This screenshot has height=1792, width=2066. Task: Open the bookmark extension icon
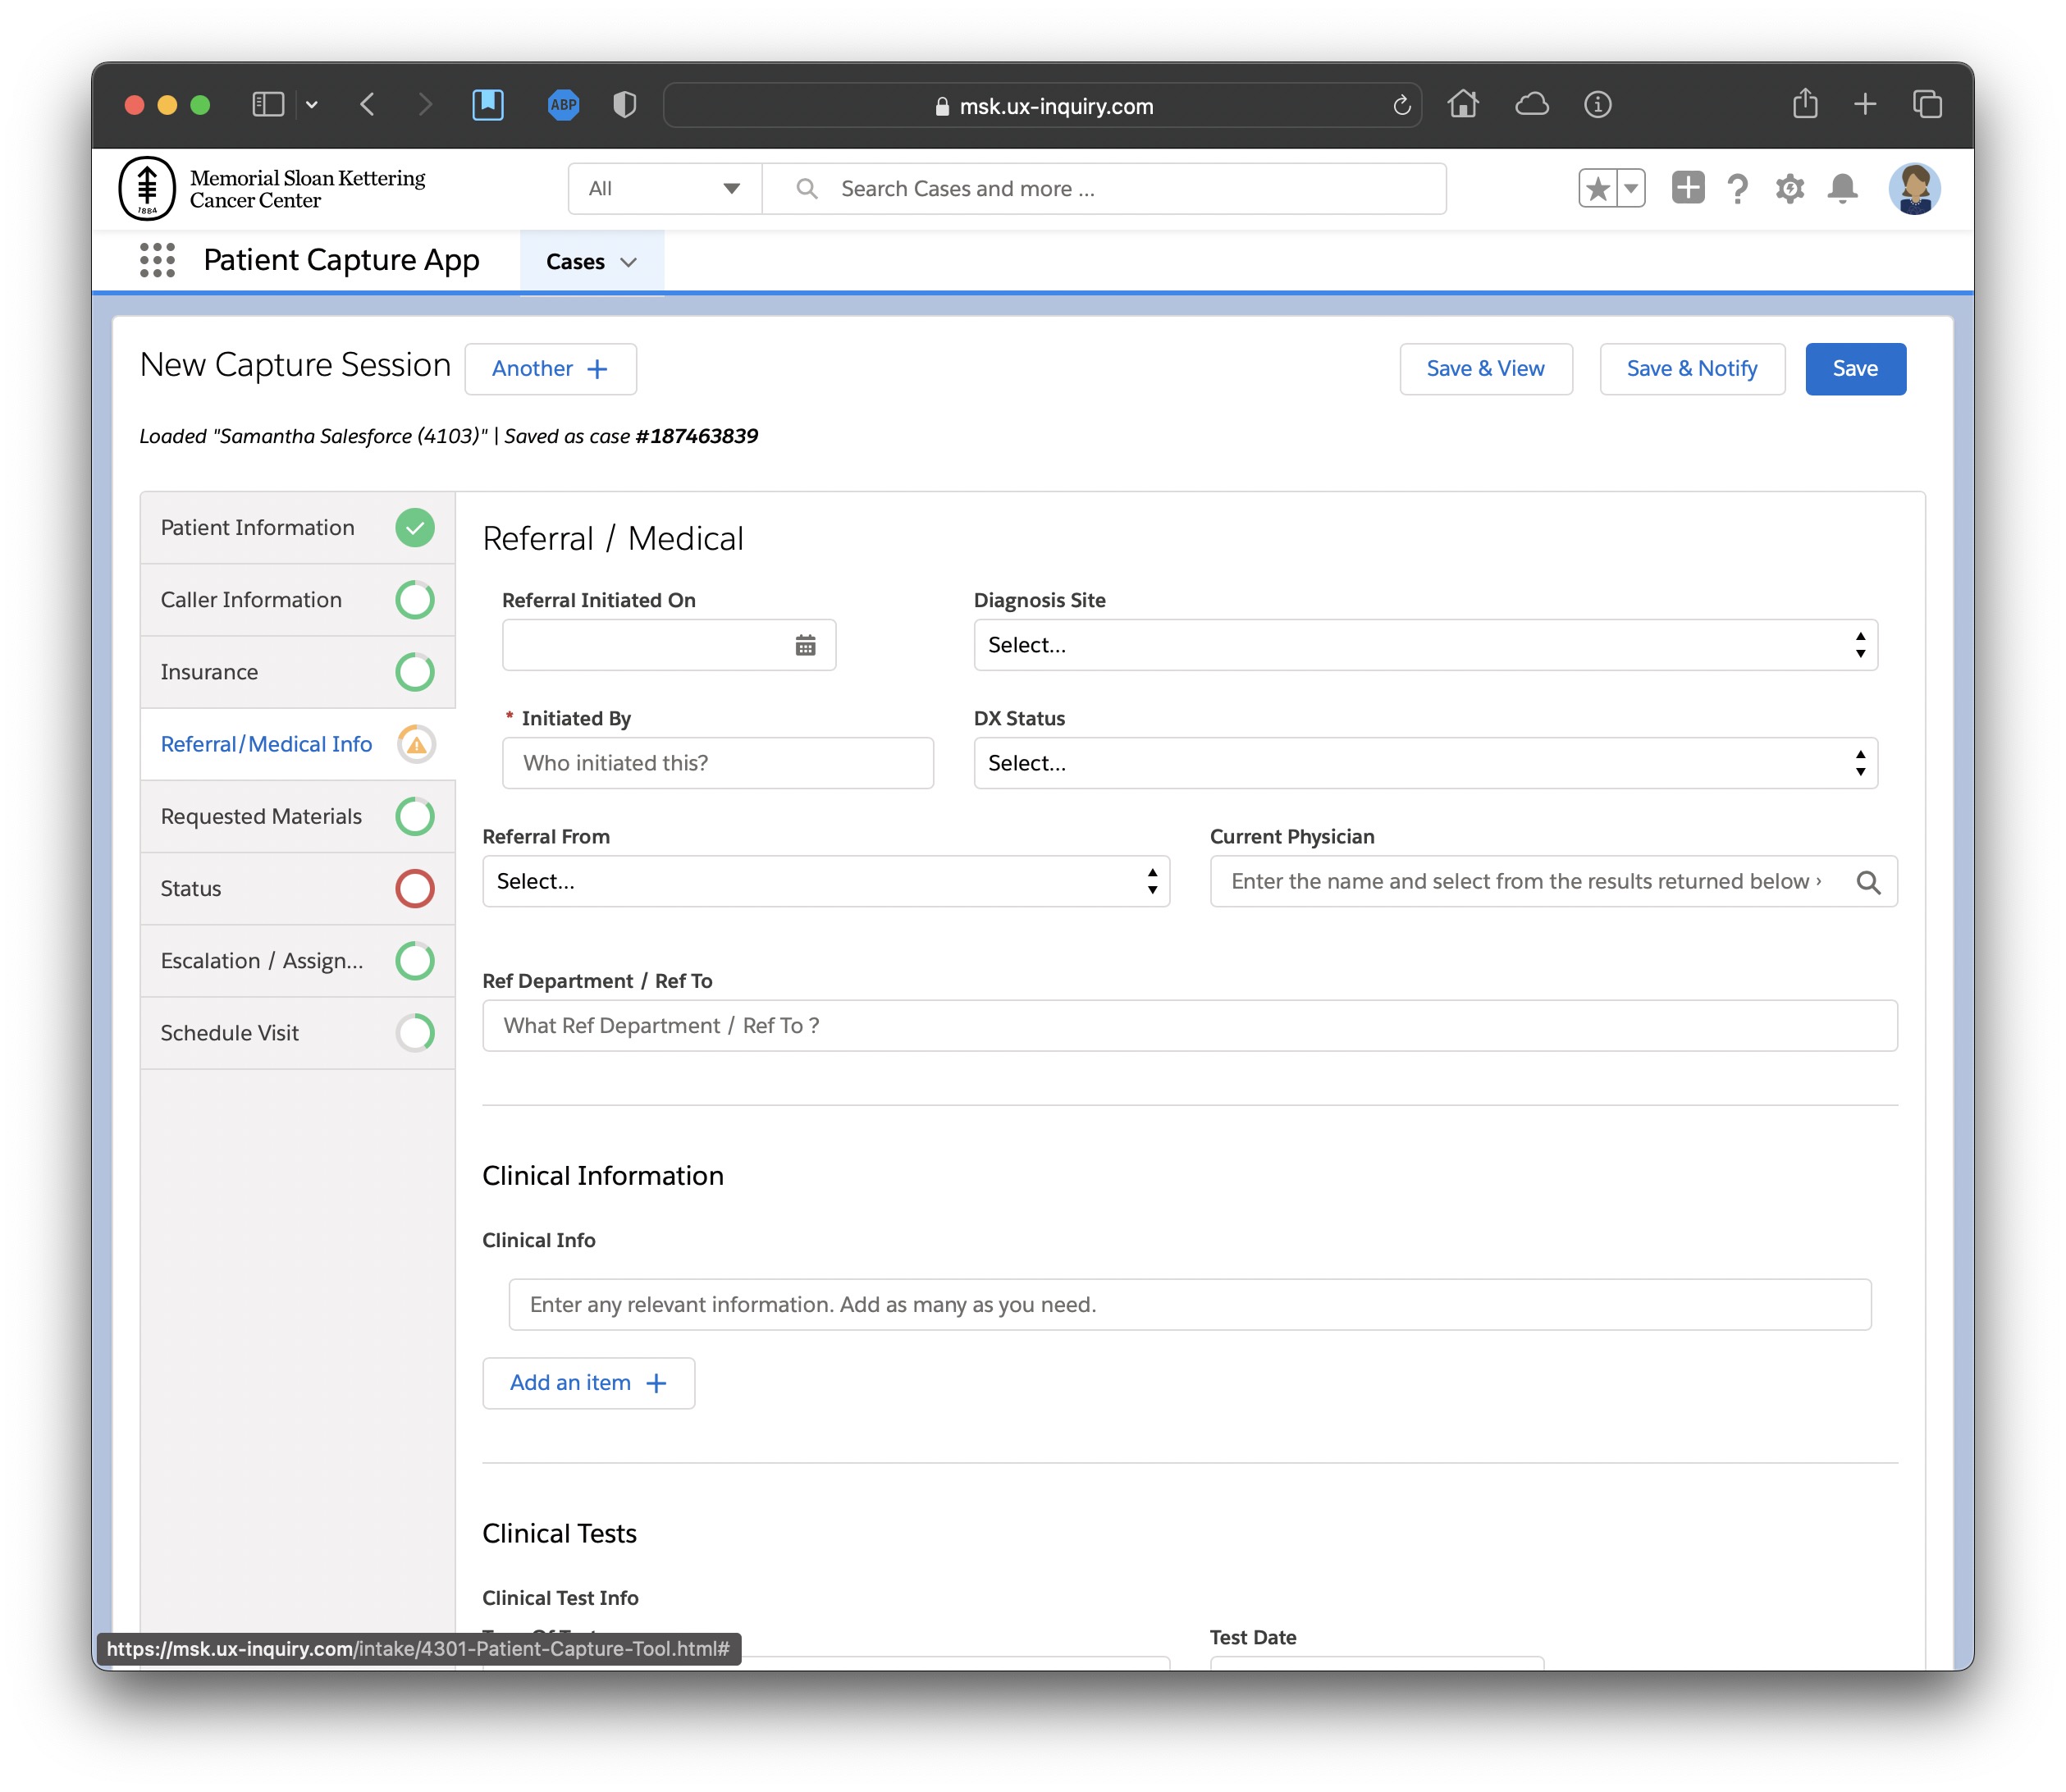(488, 105)
